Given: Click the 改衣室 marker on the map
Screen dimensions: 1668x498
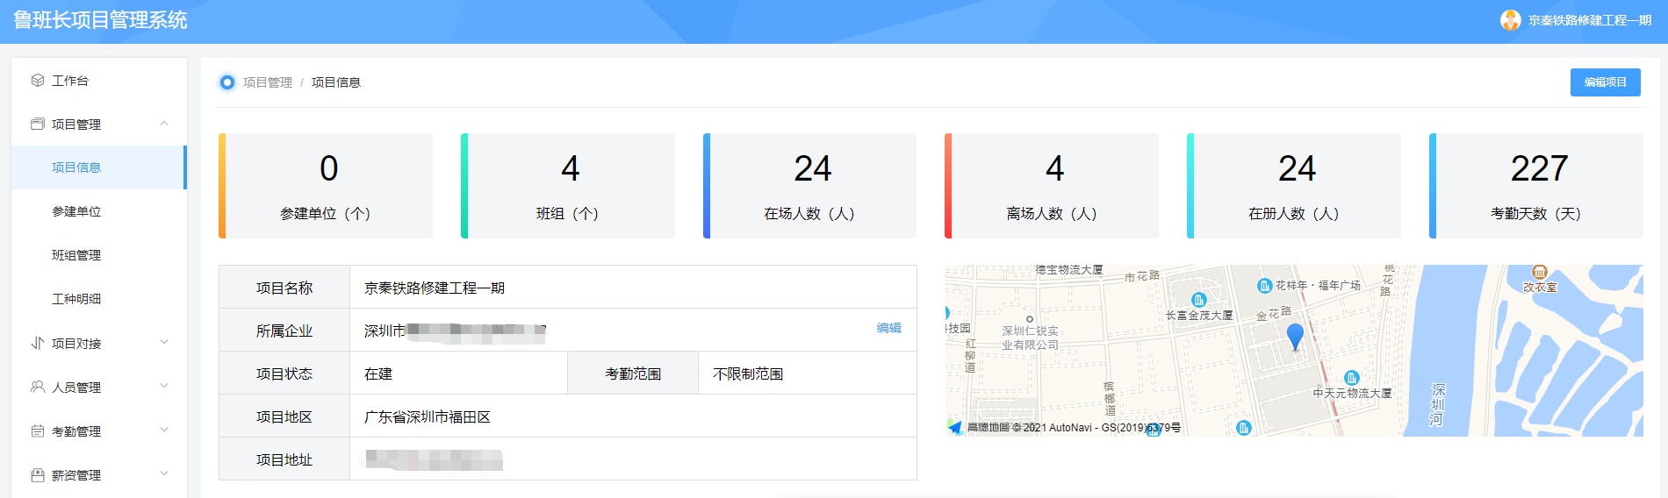Looking at the screenshot, I should 1539,273.
